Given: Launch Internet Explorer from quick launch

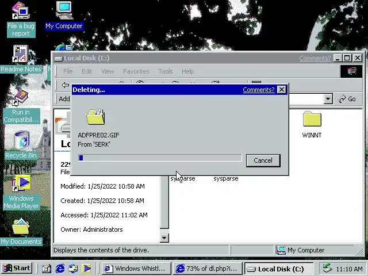Looking at the screenshot, I should click(60, 269).
